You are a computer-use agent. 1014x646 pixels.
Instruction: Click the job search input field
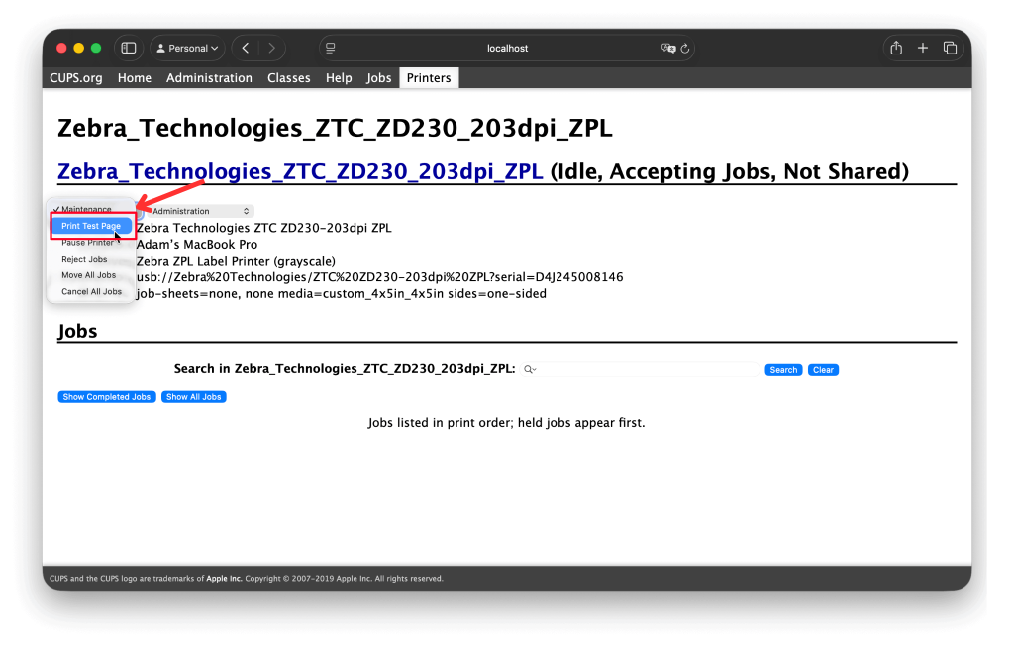649,370
